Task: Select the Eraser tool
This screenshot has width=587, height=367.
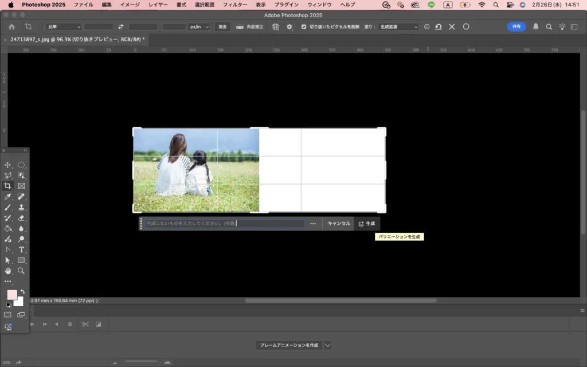Action: coord(21,218)
